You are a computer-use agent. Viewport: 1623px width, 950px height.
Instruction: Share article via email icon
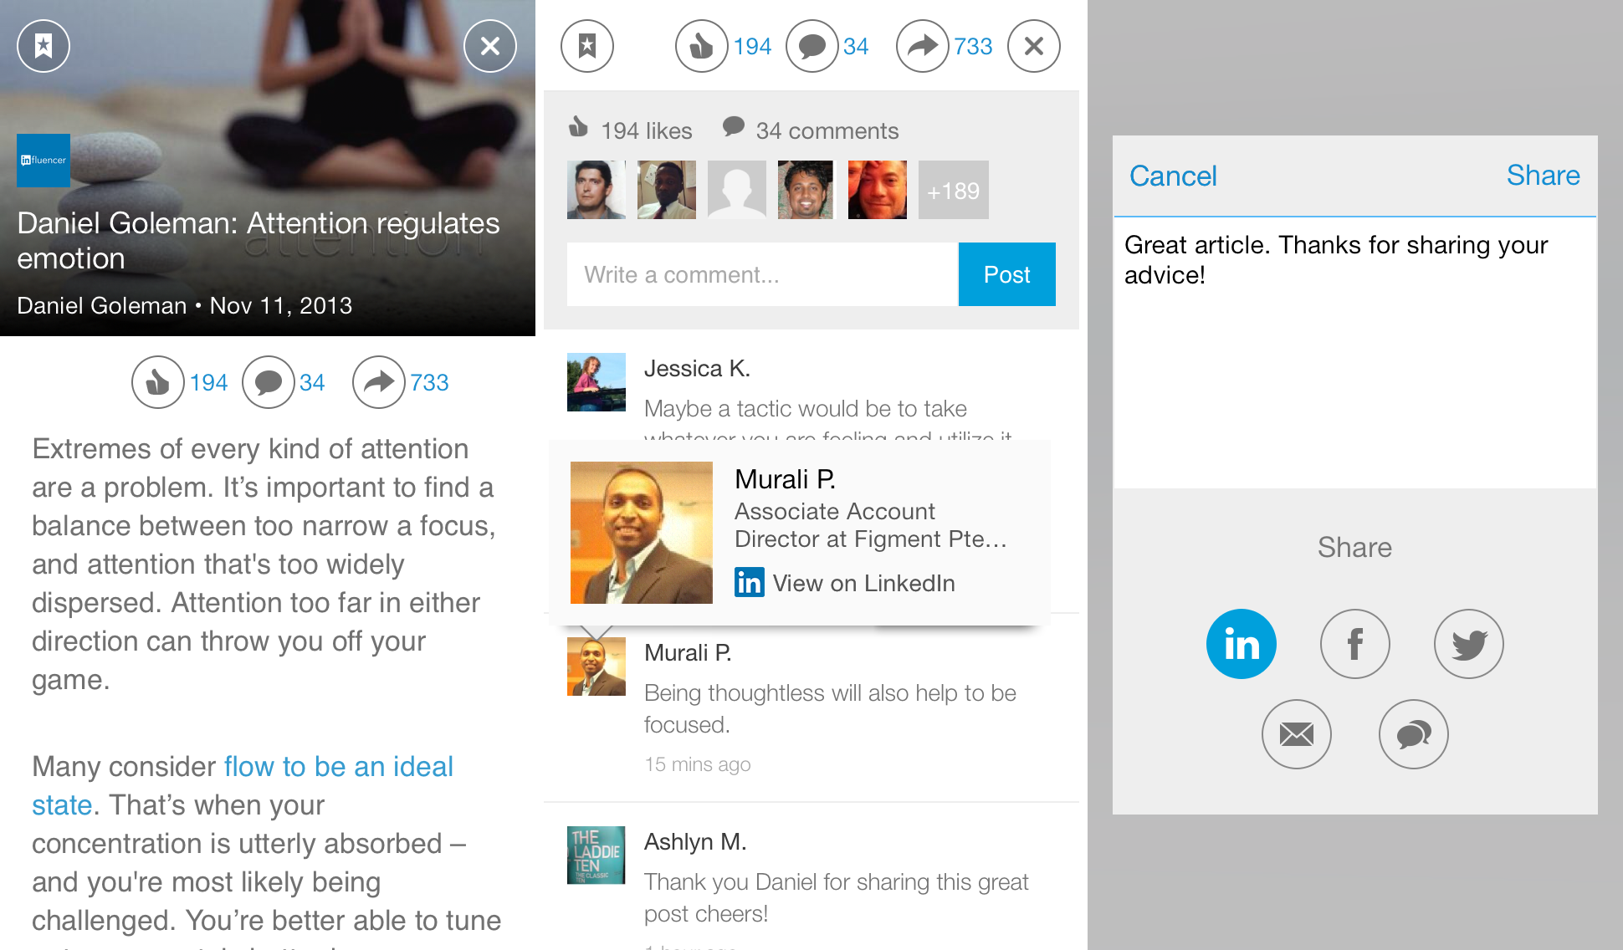coord(1298,732)
